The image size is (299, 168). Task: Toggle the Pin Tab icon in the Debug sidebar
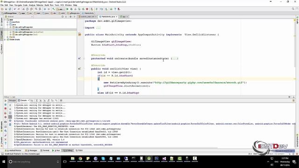coord(5,135)
